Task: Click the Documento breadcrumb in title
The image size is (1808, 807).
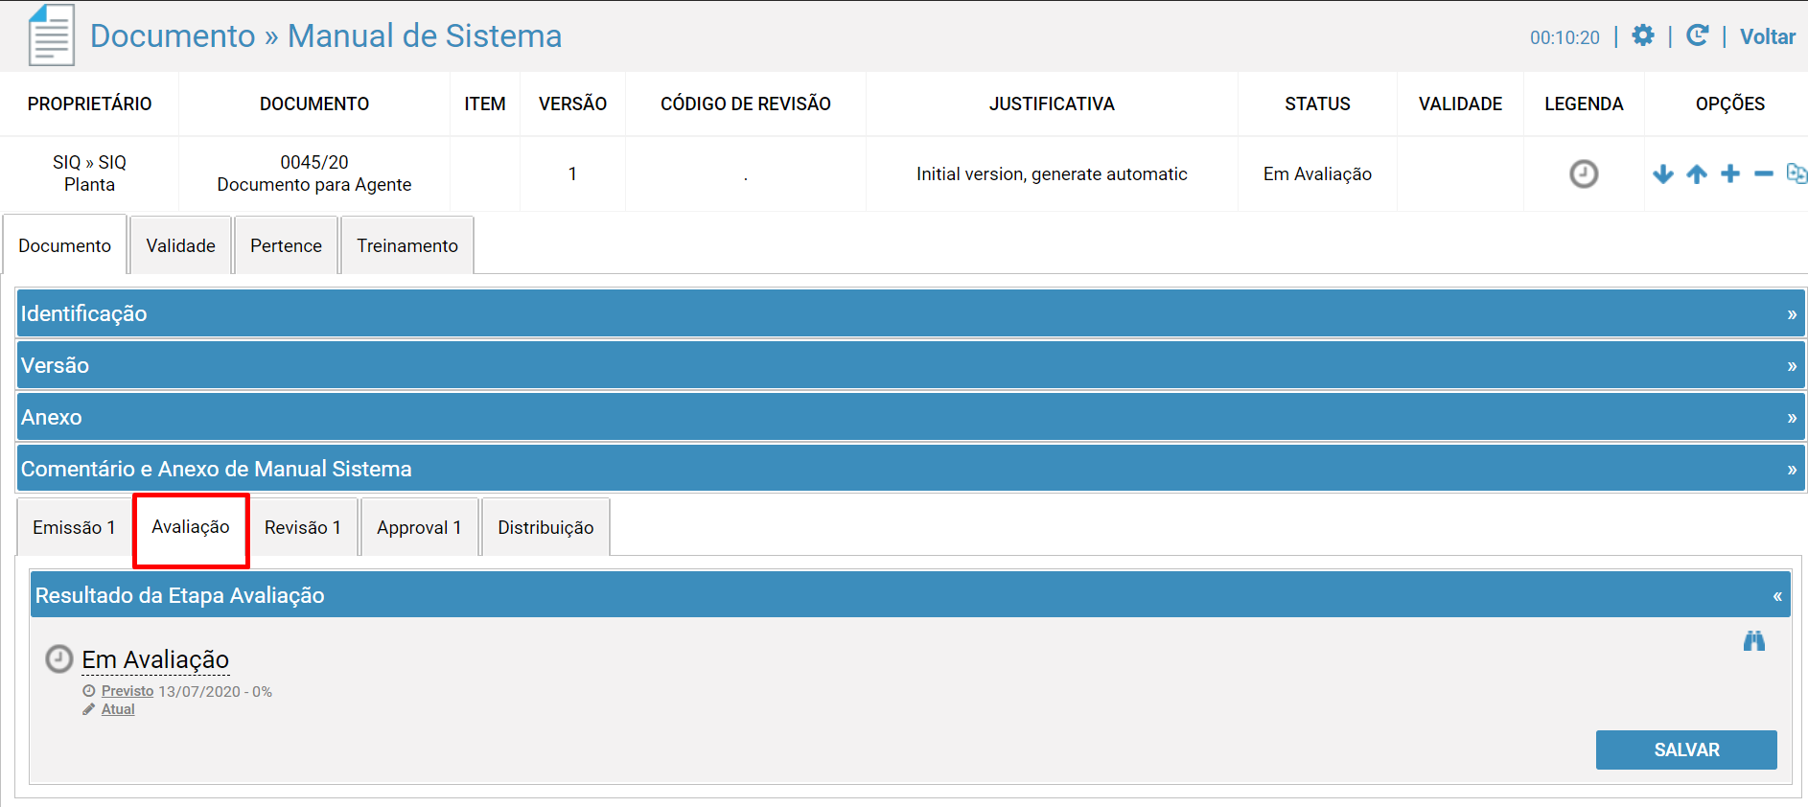Action: tap(173, 35)
